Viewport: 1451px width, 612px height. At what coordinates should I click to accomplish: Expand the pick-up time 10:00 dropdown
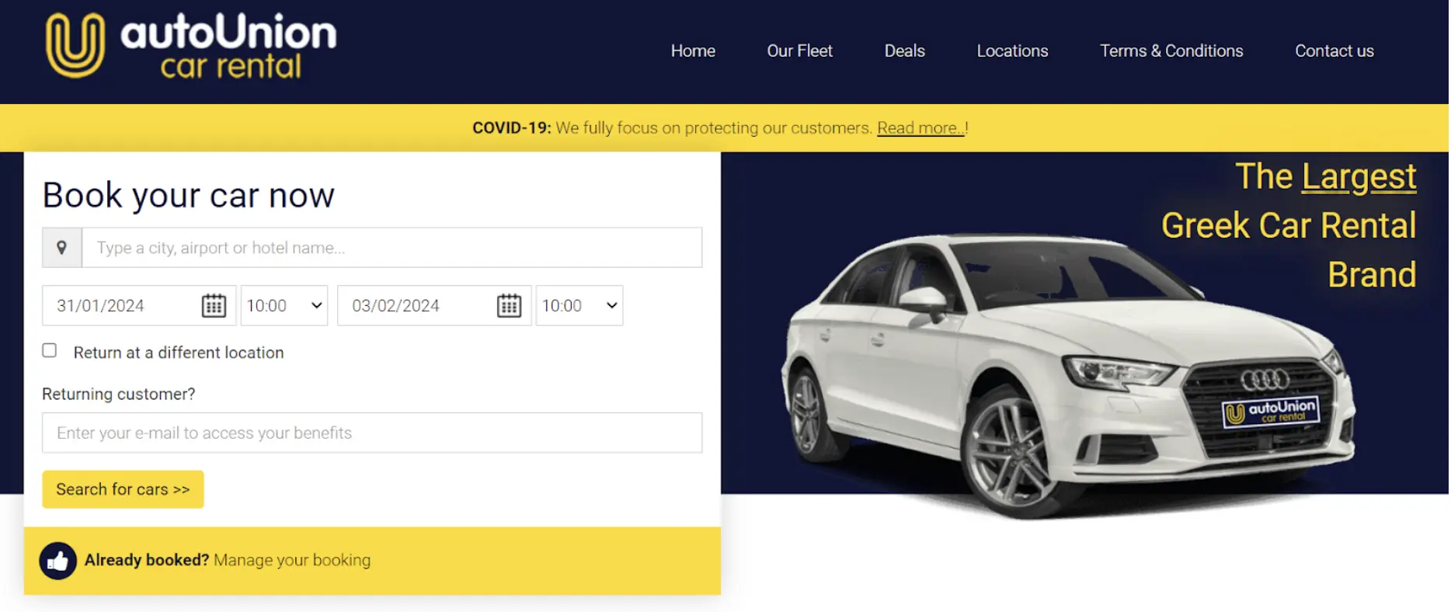pos(284,306)
